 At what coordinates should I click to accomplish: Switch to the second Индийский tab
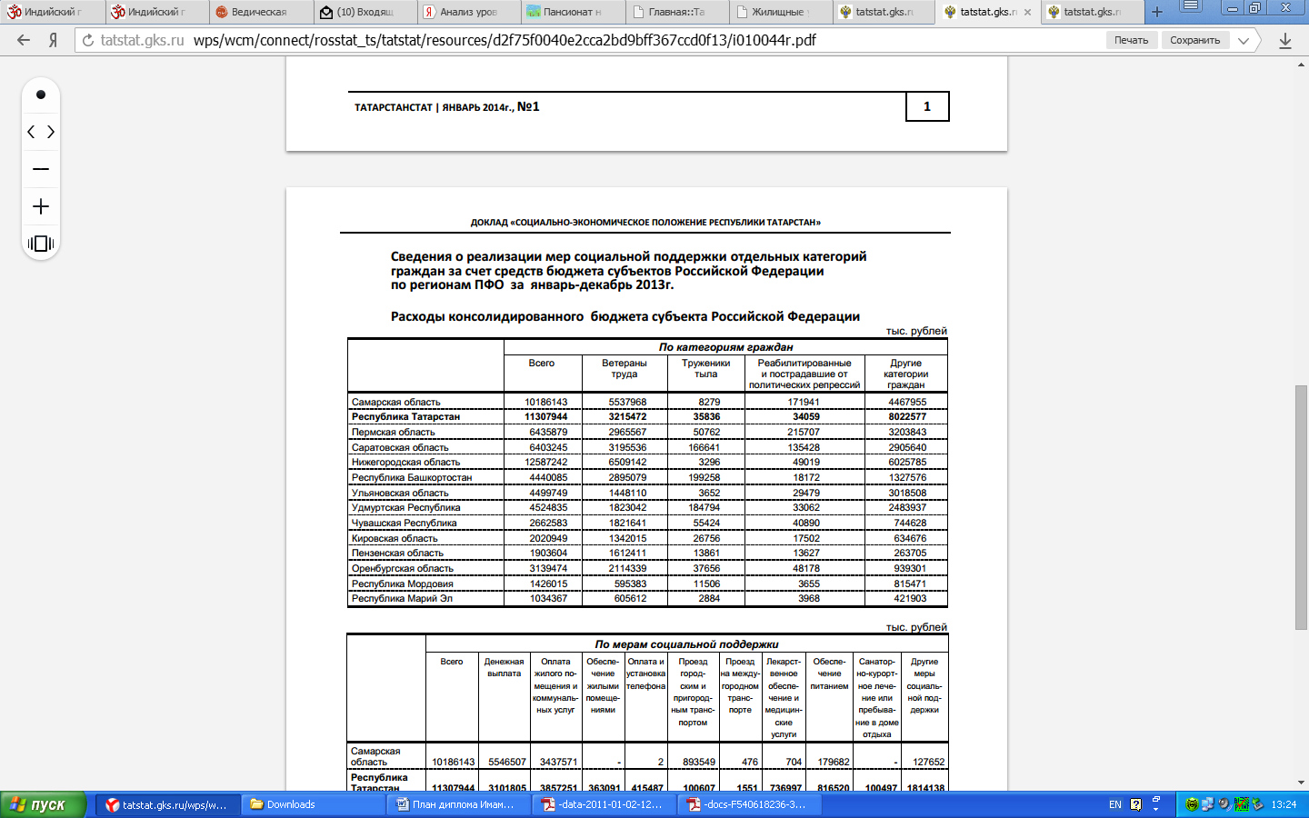click(156, 12)
